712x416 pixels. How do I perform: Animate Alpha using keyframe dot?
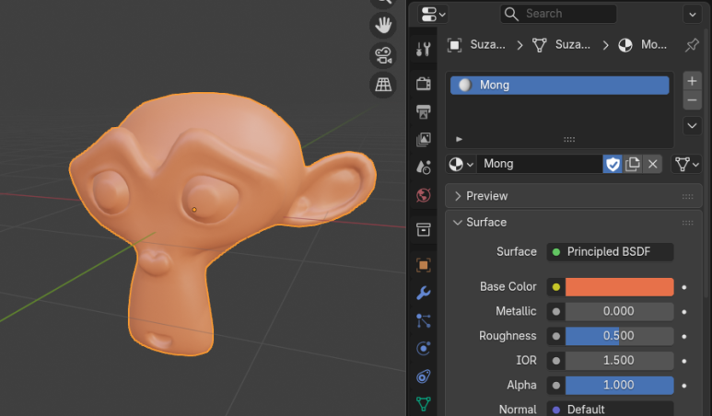click(x=684, y=386)
